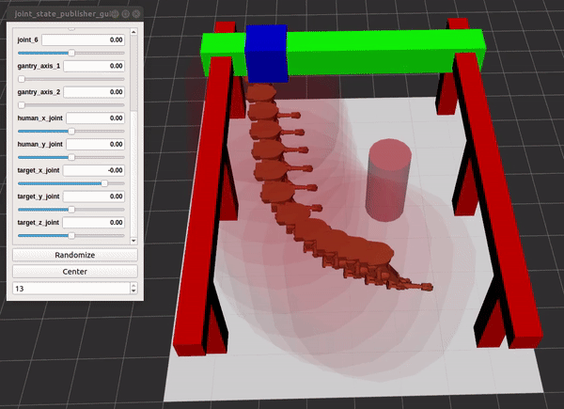Viewport: 564px width, 409px height.
Task: Click the human_x_joint label text
Action: click(x=39, y=118)
